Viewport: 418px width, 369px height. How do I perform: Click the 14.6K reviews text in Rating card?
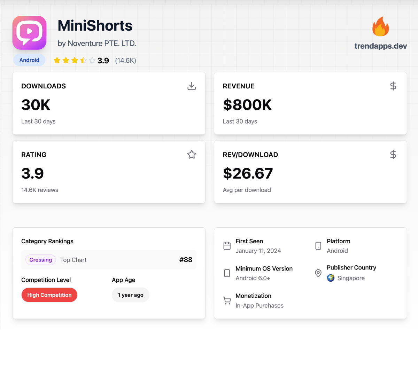[x=40, y=190]
